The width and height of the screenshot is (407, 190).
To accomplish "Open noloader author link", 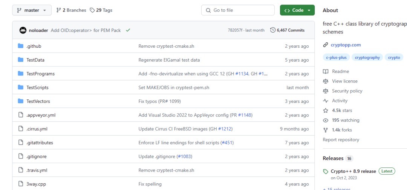I will (x=38, y=30).
